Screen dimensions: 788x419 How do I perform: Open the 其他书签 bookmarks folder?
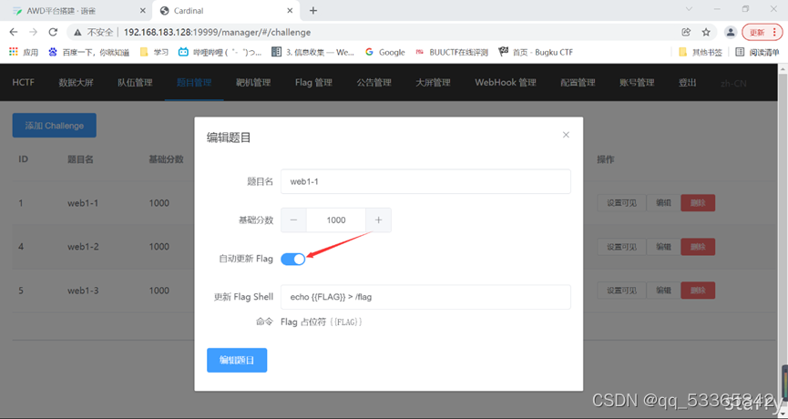pyautogui.click(x=700, y=52)
